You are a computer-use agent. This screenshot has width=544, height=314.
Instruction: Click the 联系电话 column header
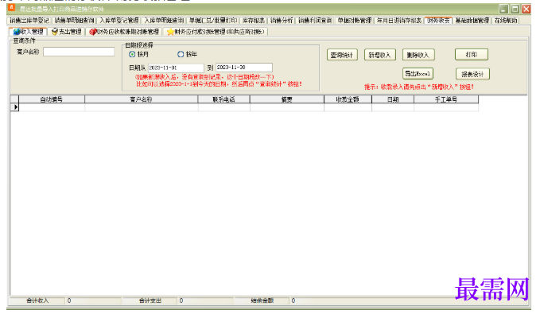point(223,99)
